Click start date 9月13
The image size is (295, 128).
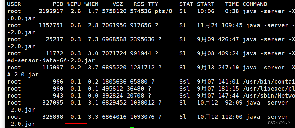(206, 68)
